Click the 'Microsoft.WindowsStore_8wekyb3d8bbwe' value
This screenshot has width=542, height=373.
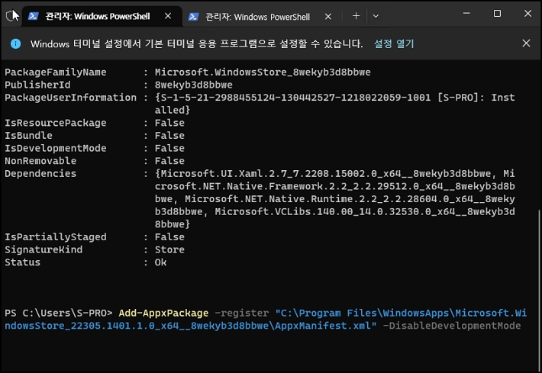coord(263,72)
